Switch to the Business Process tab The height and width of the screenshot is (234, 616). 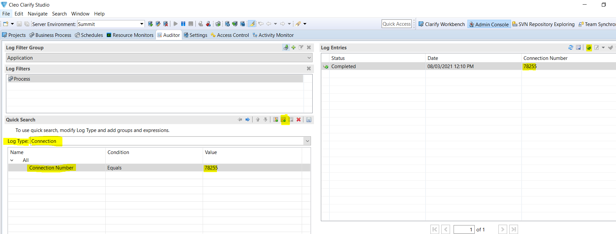[50, 35]
